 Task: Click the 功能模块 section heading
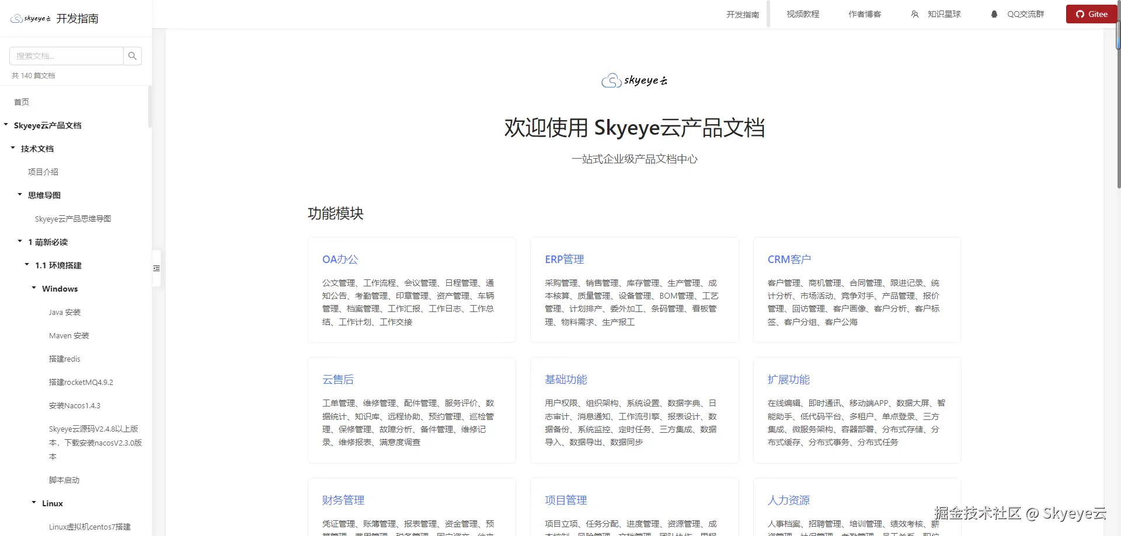pyautogui.click(x=336, y=213)
